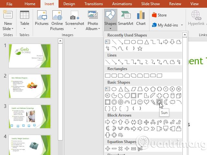Select the Smiley Face shape

(140, 102)
